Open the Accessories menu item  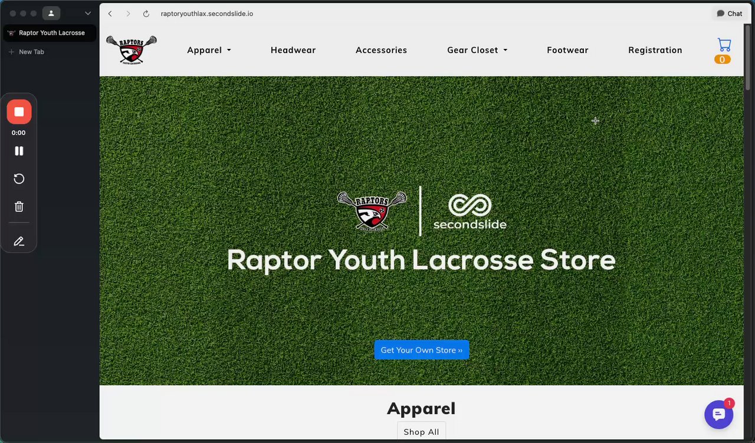click(381, 50)
